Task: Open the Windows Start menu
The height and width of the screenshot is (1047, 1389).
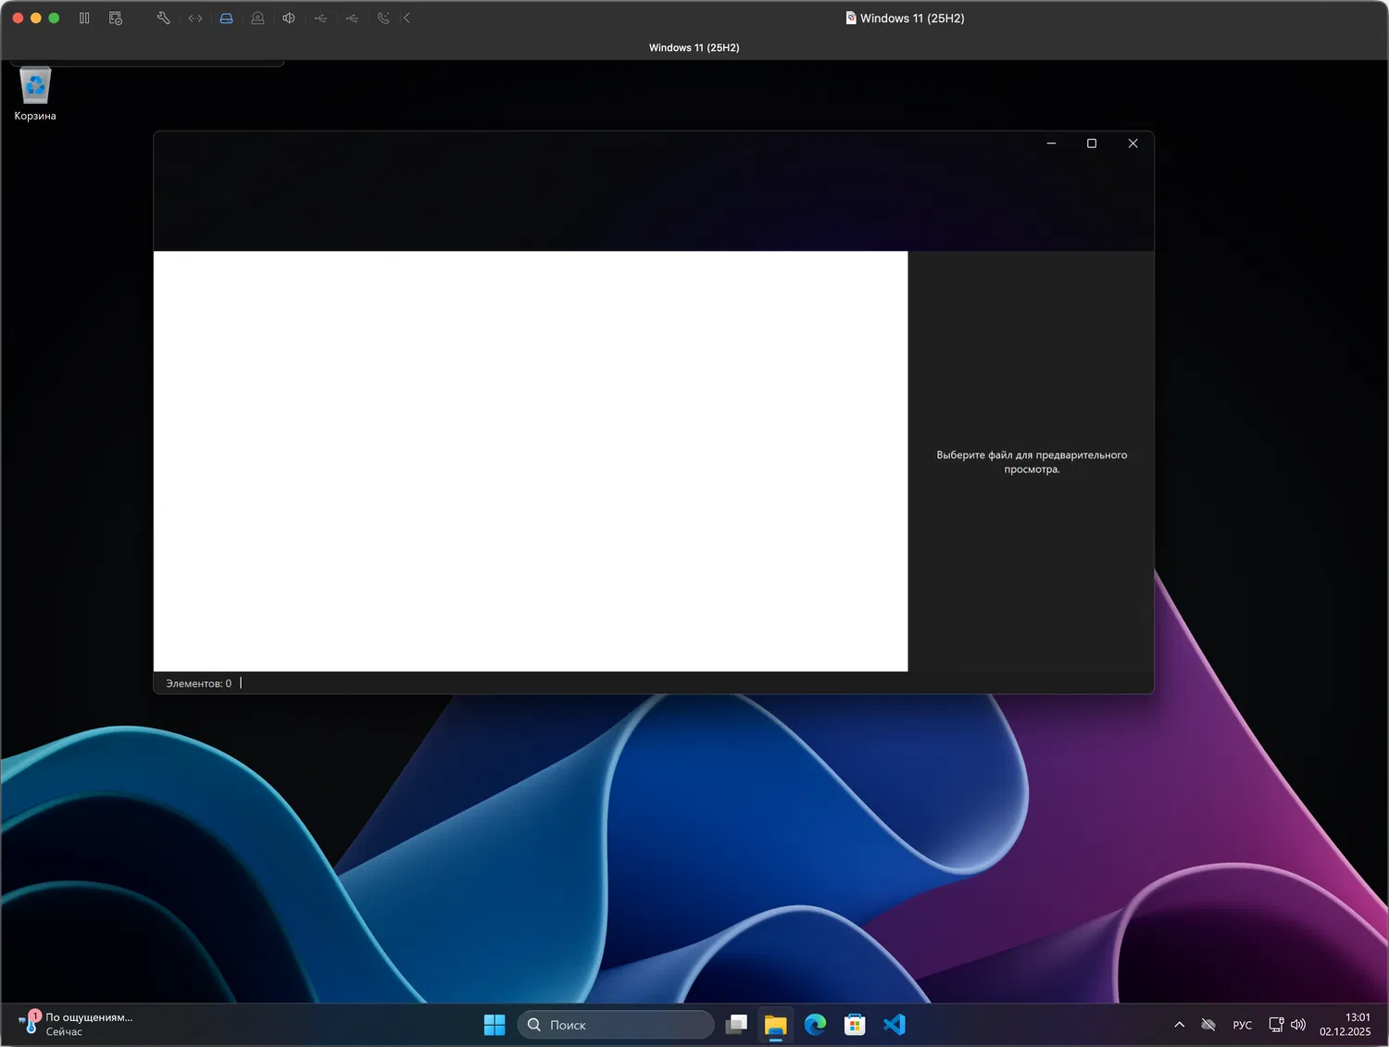Action: point(494,1025)
